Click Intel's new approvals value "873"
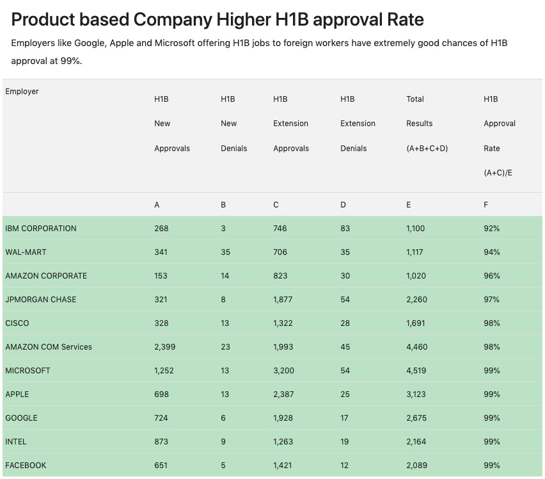The width and height of the screenshot is (545, 479). pyautogui.click(x=161, y=441)
